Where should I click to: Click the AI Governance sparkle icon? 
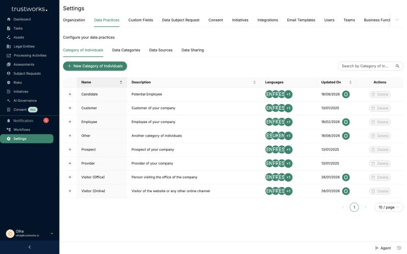point(9,101)
